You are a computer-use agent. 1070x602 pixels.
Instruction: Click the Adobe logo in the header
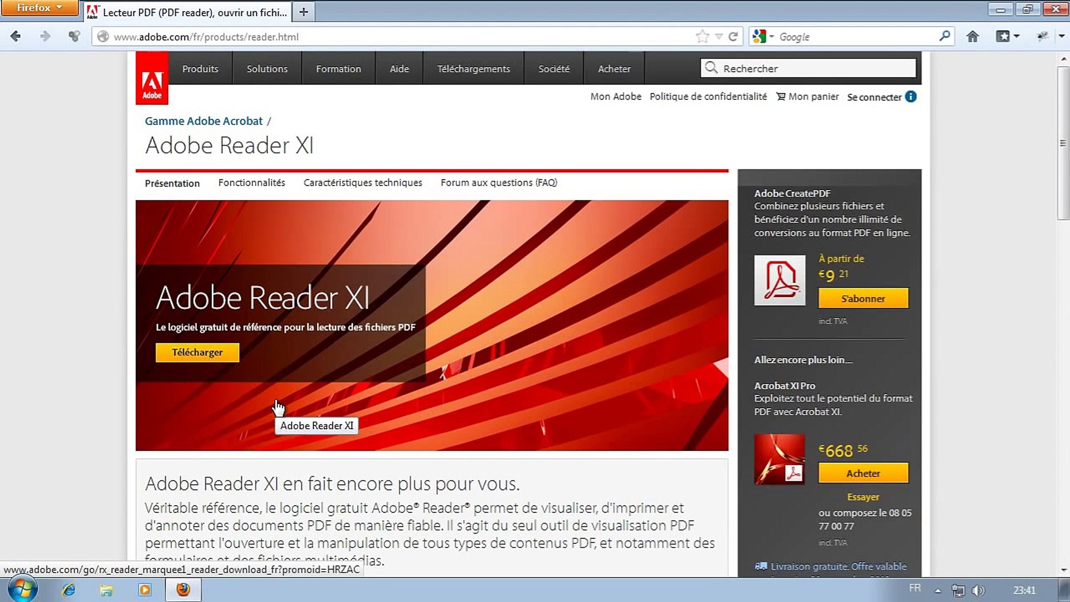(x=152, y=79)
